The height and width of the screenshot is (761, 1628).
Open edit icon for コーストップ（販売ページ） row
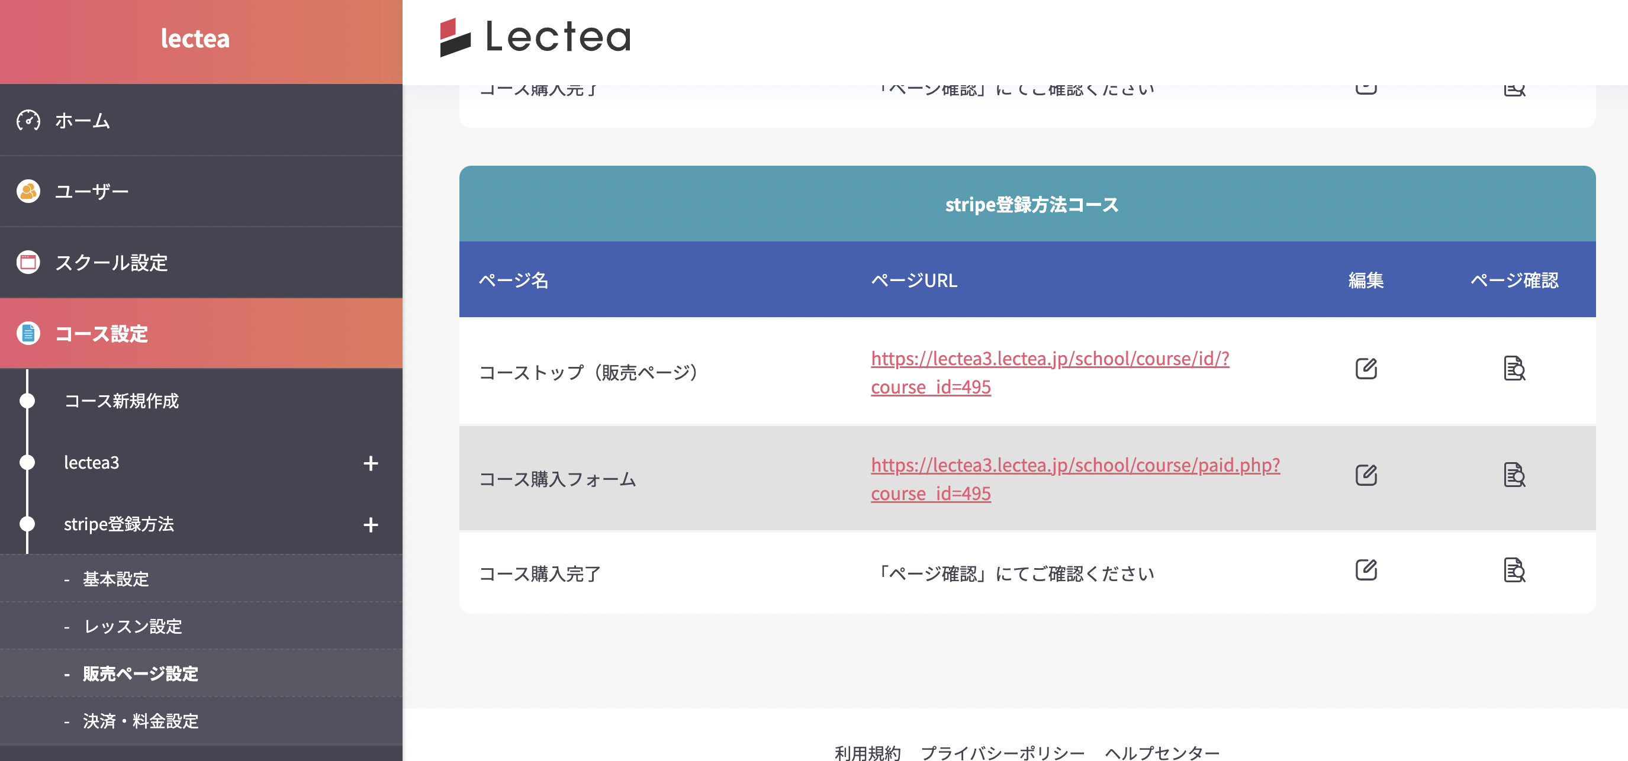pos(1366,368)
